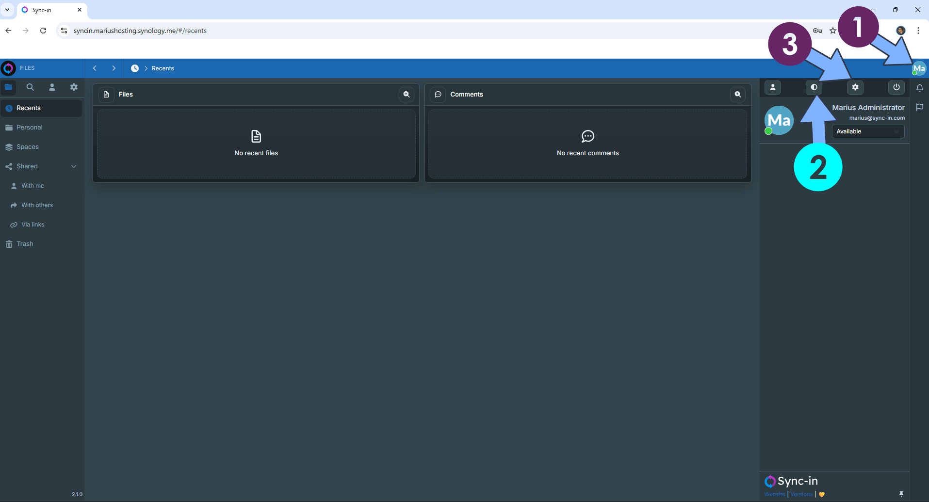The width and height of the screenshot is (929, 502).
Task: Open the Versions link in the footer
Action: 801,494
